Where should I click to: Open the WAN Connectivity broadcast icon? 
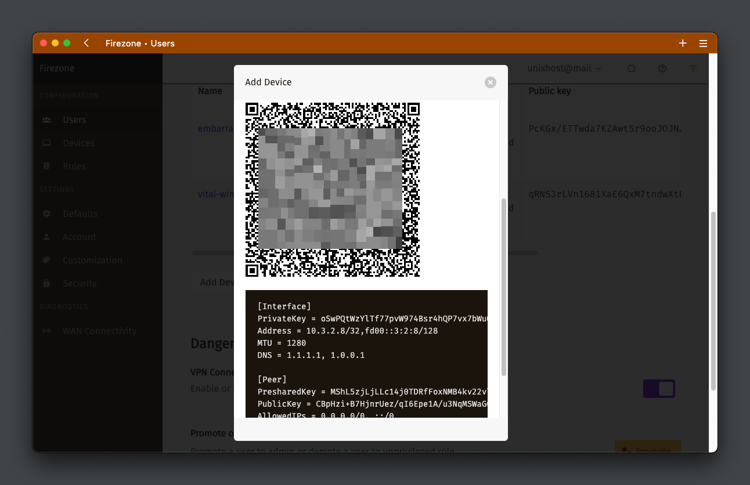tap(46, 331)
